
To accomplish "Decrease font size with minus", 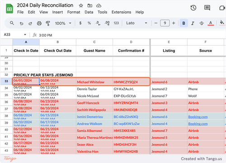I will coord(156,23).
